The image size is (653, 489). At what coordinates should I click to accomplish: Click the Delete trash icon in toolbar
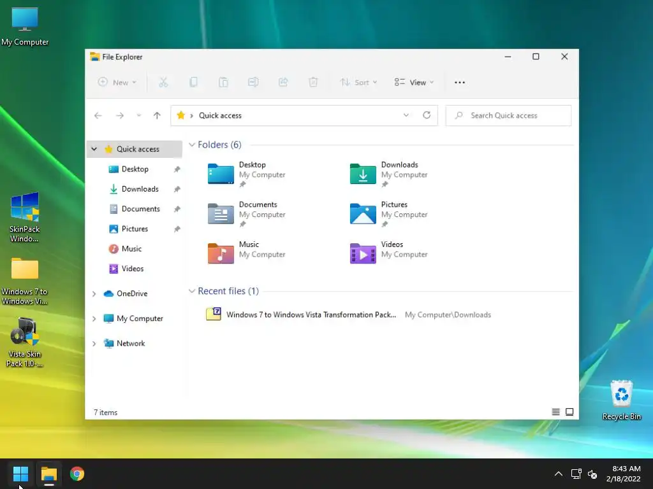[313, 82]
